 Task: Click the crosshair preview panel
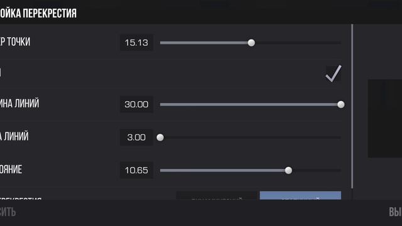(x=385, y=119)
